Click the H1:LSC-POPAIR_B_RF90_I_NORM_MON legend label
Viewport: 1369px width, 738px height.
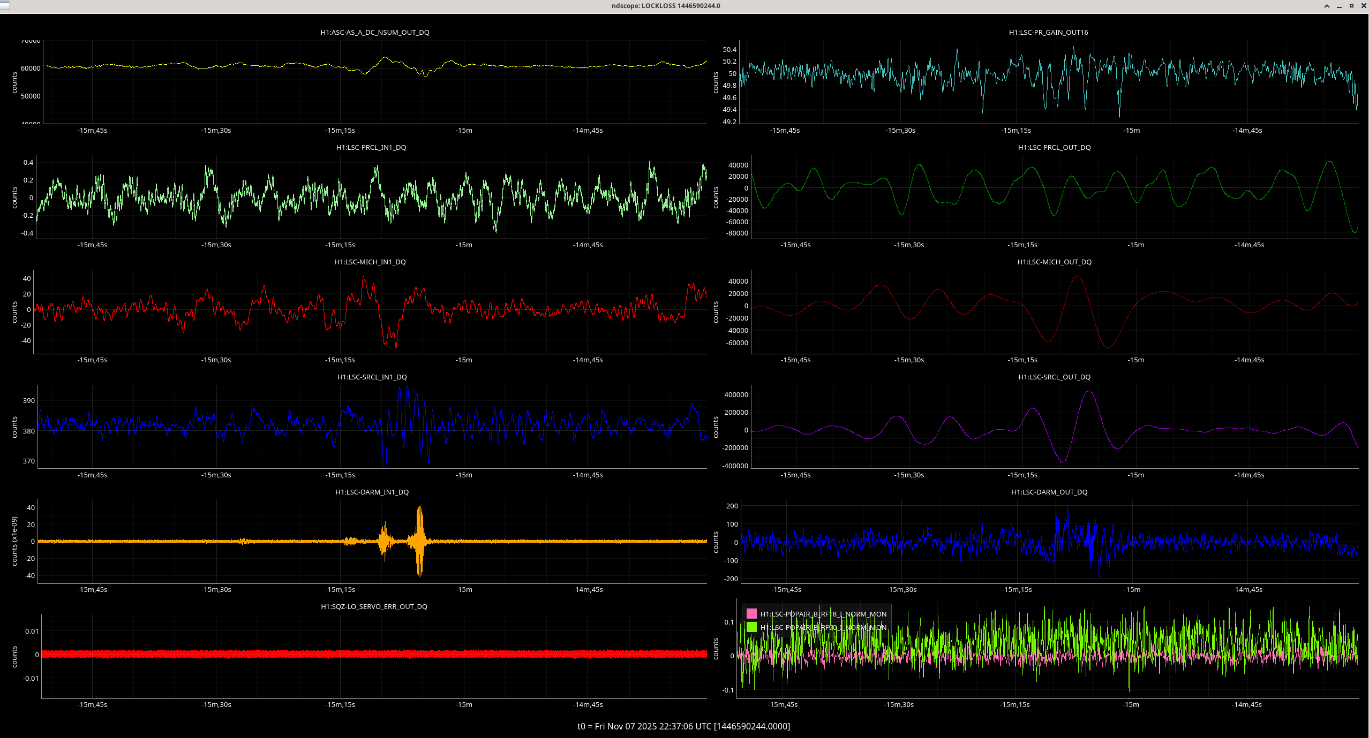[823, 627]
